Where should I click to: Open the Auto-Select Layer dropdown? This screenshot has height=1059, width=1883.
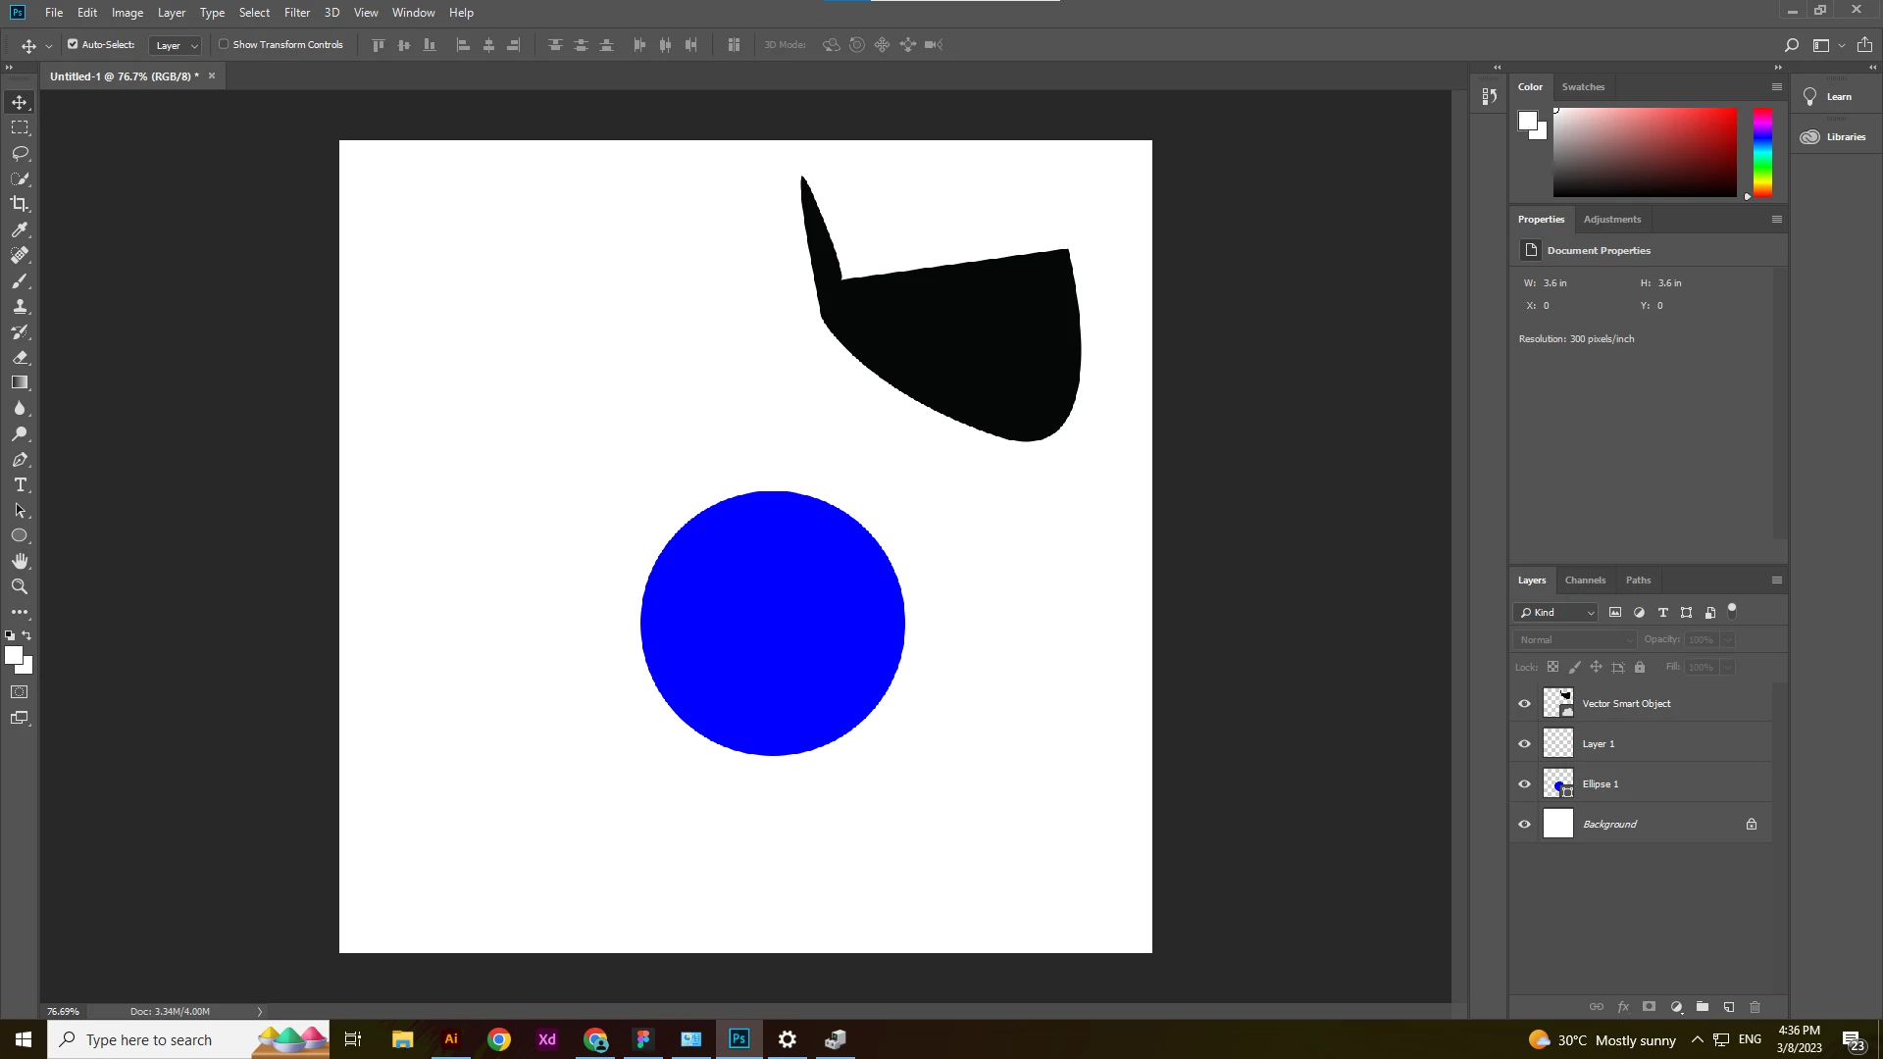pos(176,45)
